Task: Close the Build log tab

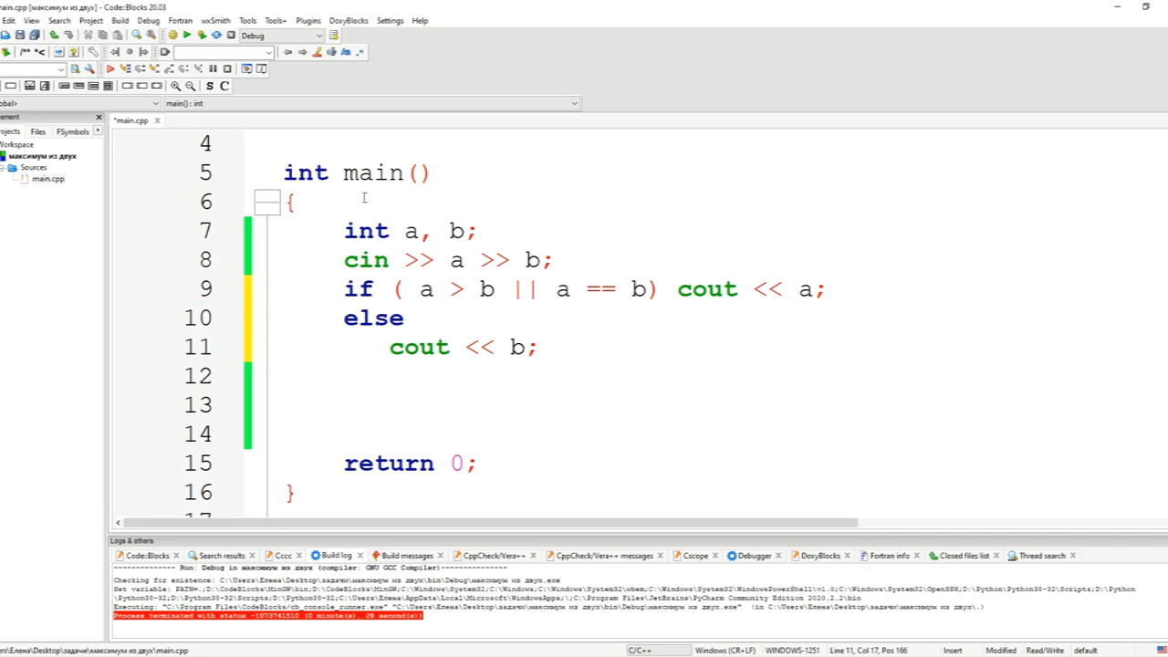Action: 360,555
